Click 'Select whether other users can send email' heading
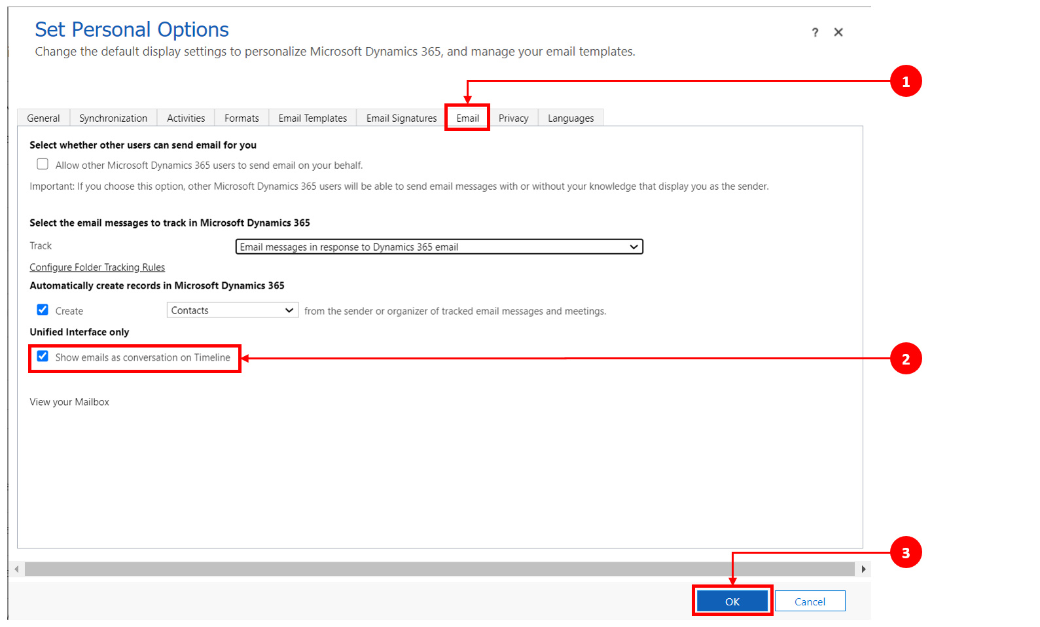 [143, 145]
